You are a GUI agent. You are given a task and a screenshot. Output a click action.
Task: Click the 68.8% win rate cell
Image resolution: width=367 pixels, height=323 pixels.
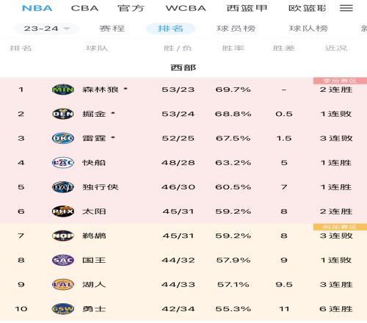coord(233,114)
